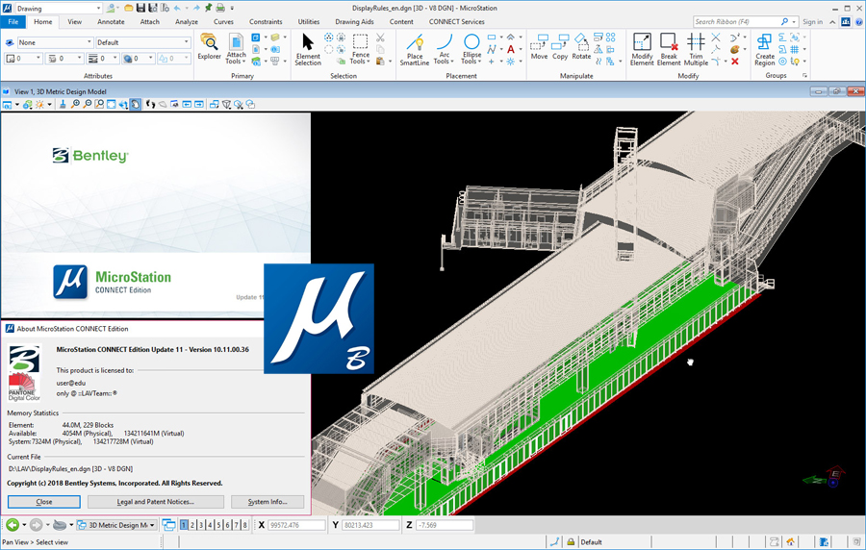Choose the Move element tool
The height and width of the screenshot is (550, 866).
click(539, 47)
